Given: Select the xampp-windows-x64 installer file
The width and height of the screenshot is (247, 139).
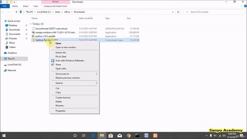Looking at the screenshot, I should (56, 32).
